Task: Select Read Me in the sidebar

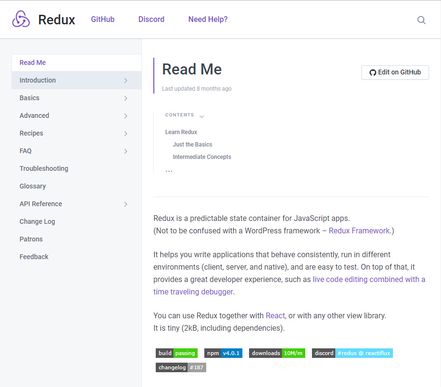Action: [x=77, y=63]
